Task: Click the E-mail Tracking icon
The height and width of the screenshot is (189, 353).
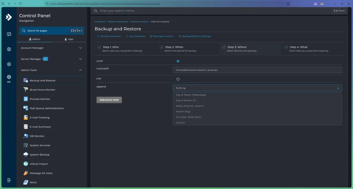Action: point(26,118)
